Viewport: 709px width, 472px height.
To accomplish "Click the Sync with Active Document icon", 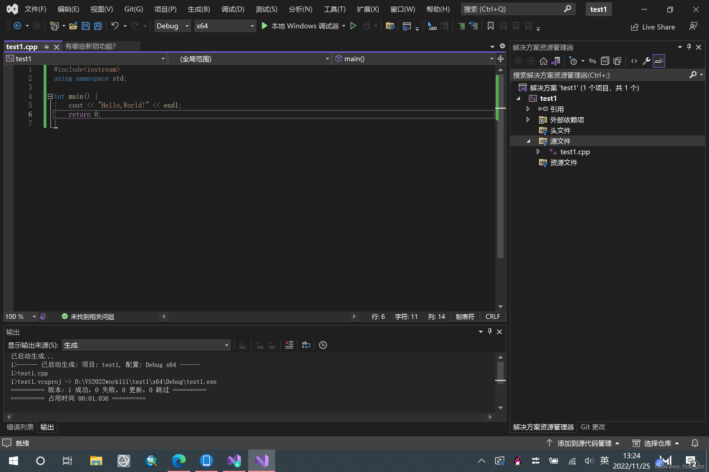I will (x=592, y=61).
